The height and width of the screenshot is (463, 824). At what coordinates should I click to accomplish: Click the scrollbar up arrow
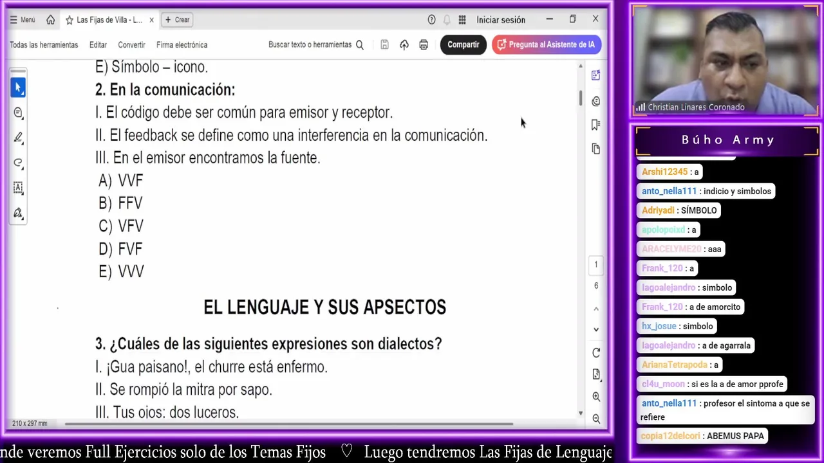[581, 66]
